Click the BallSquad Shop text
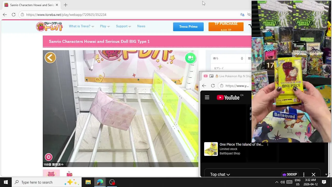 230,153
